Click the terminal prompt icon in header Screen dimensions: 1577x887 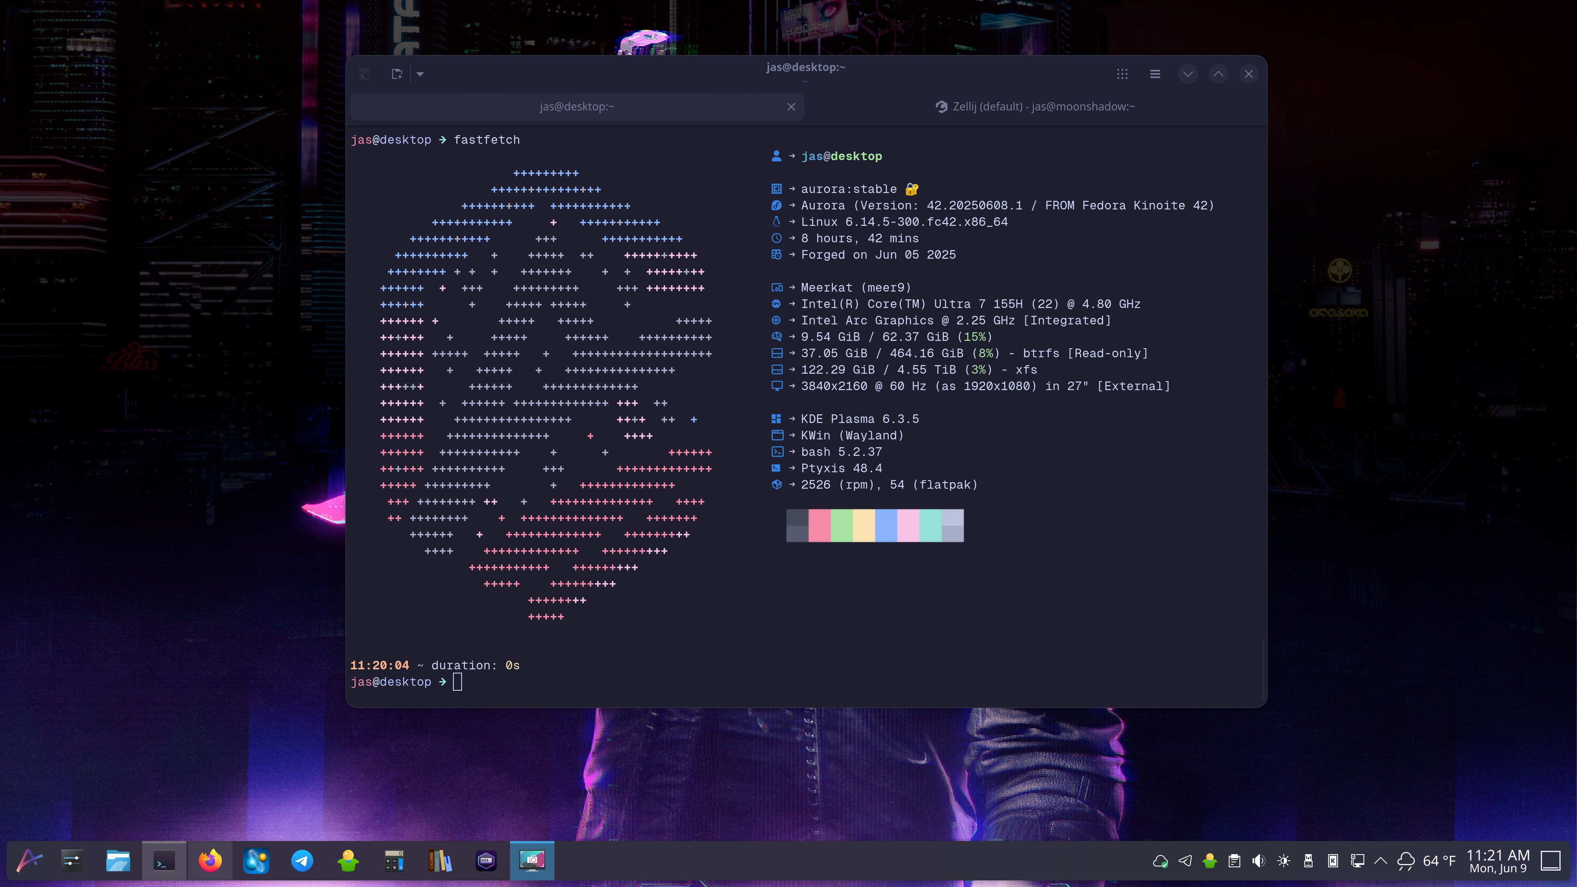pos(364,74)
